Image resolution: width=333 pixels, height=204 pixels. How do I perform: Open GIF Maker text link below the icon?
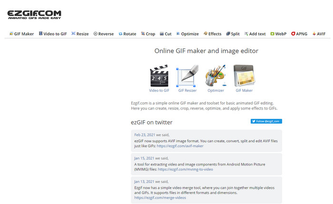tap(244, 90)
